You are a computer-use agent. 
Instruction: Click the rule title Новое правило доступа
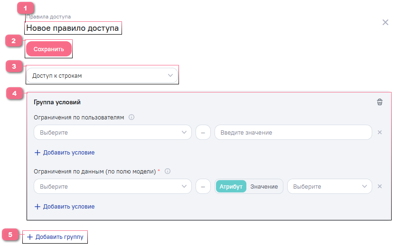point(73,28)
